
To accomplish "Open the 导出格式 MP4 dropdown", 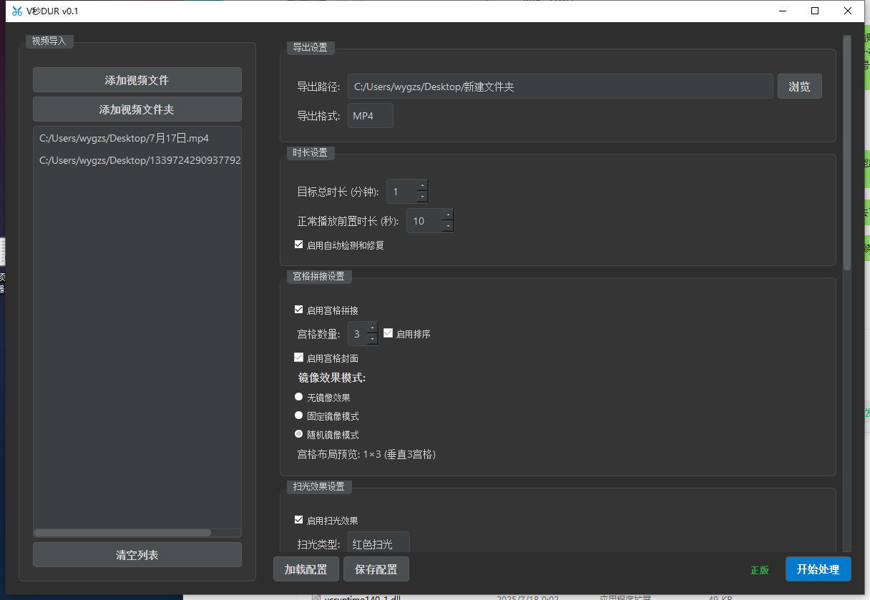I will tap(370, 116).
